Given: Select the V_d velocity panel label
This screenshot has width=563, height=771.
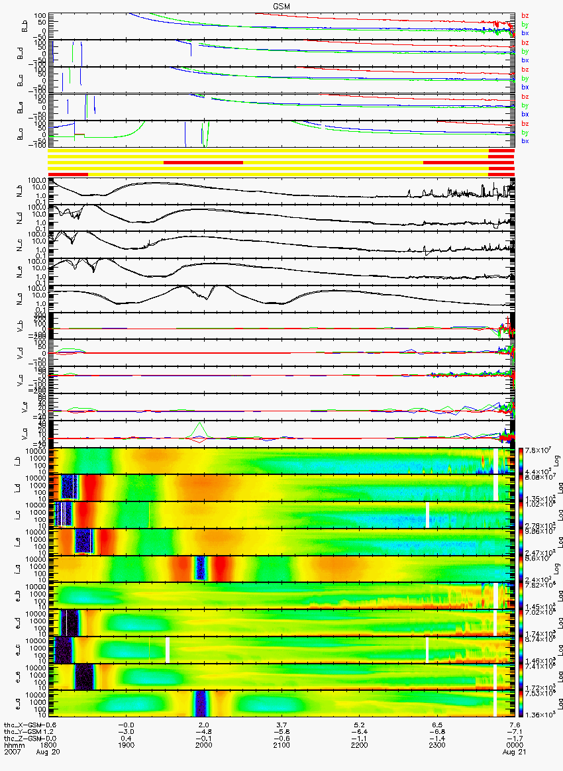Looking at the screenshot, I should click(20, 353).
